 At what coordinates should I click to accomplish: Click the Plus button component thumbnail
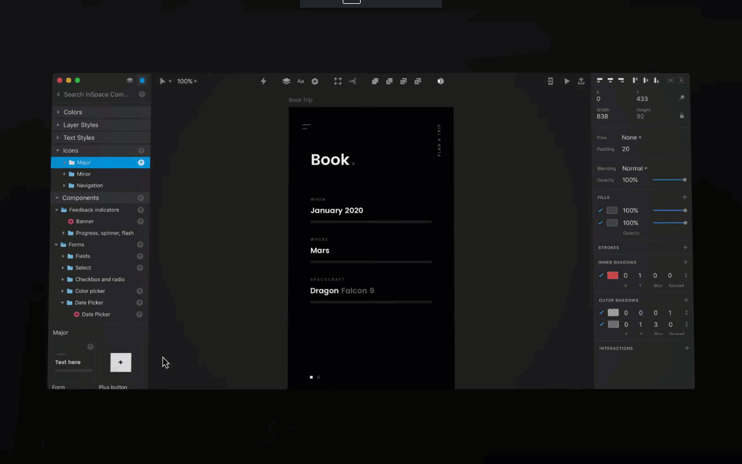tap(120, 362)
